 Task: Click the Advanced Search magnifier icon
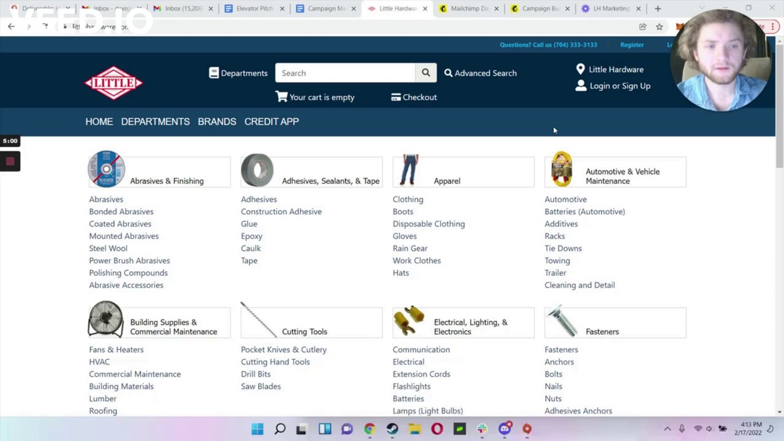pyautogui.click(x=448, y=73)
